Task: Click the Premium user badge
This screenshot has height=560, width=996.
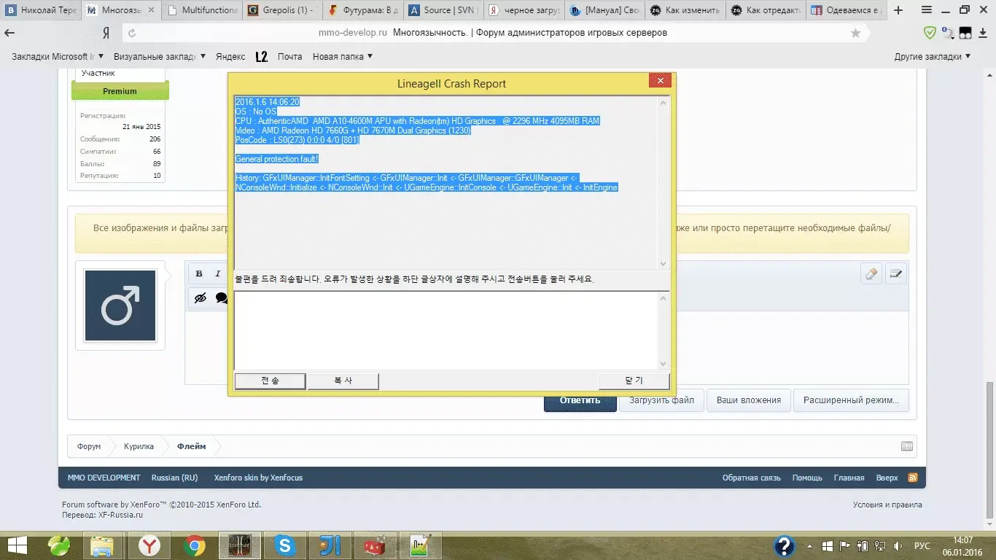Action: pyautogui.click(x=120, y=91)
